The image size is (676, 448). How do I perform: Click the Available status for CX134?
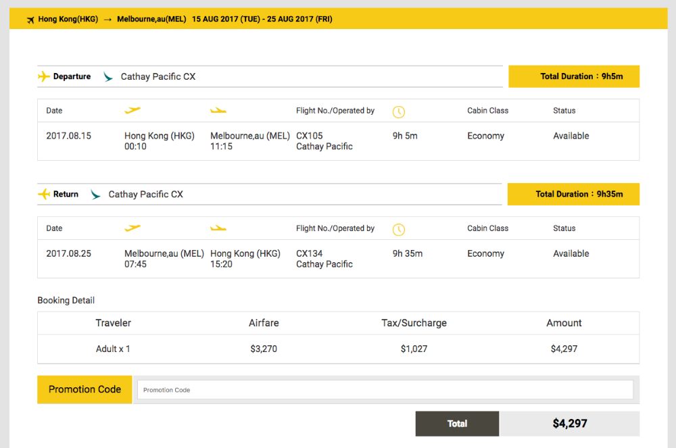pyautogui.click(x=571, y=253)
